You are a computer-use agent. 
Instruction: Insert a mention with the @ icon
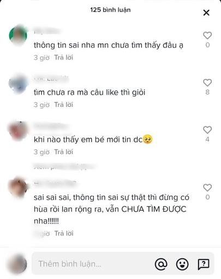161,264
